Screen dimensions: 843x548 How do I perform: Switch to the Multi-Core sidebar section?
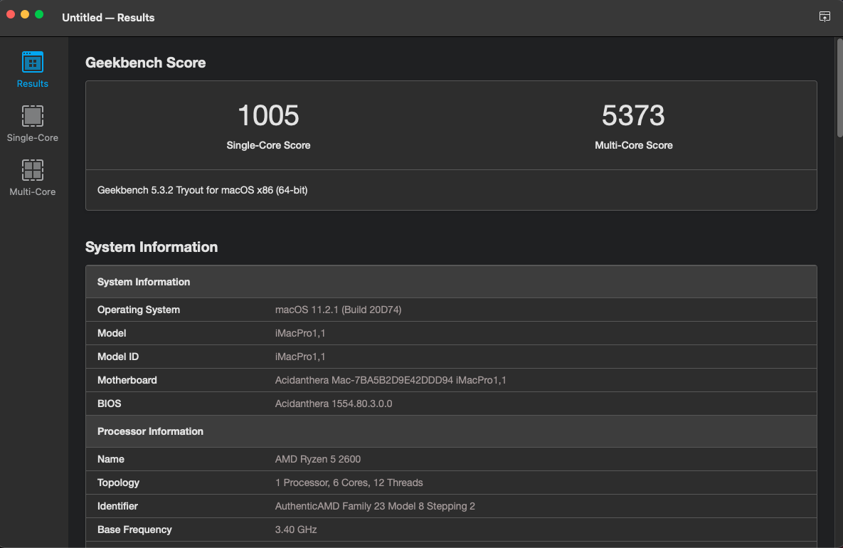[x=33, y=178]
